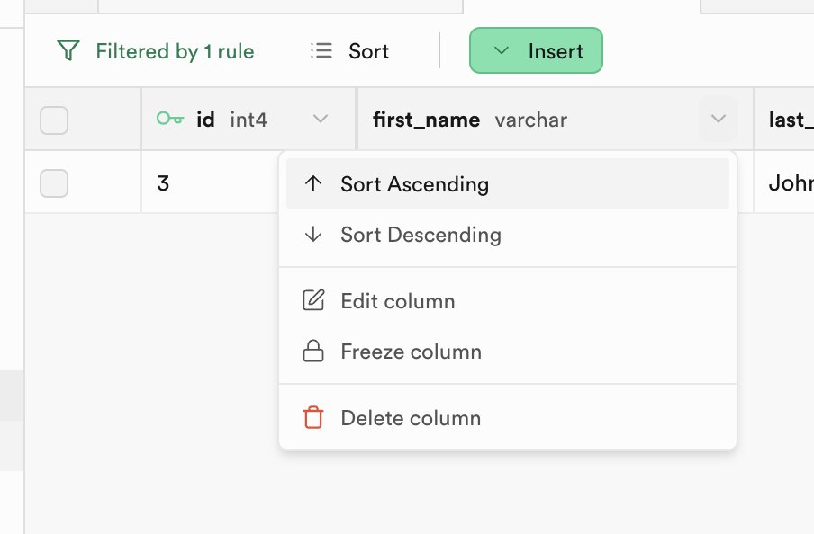
Task: Select Delete column menu entry
Action: click(x=508, y=418)
